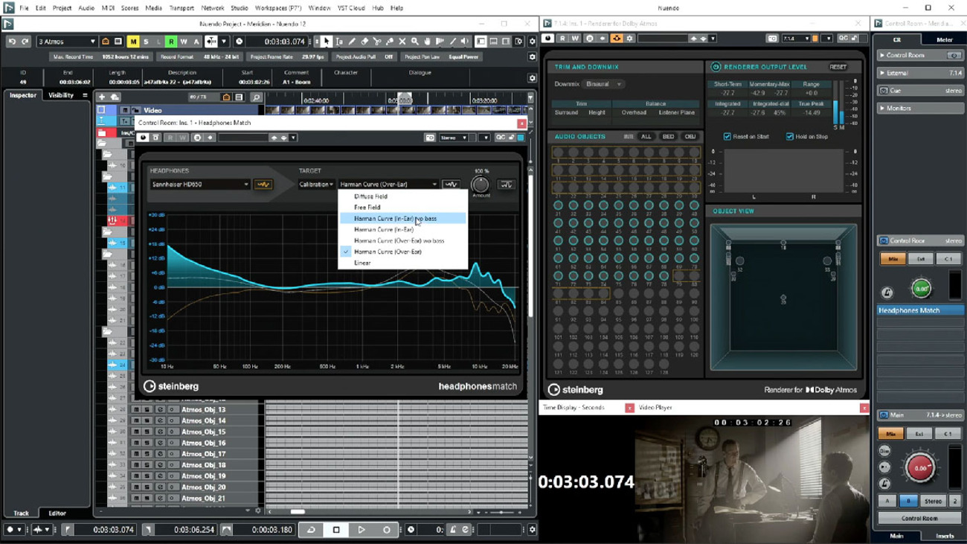This screenshot has width=967, height=544.
Task: Open the Downmix Binaural dropdown
Action: point(603,84)
